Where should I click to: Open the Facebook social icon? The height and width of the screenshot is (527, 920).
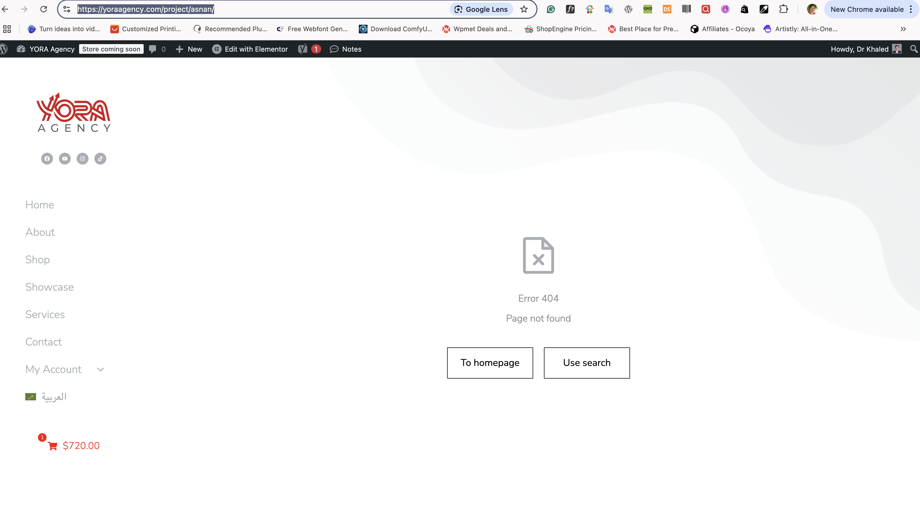[47, 159]
